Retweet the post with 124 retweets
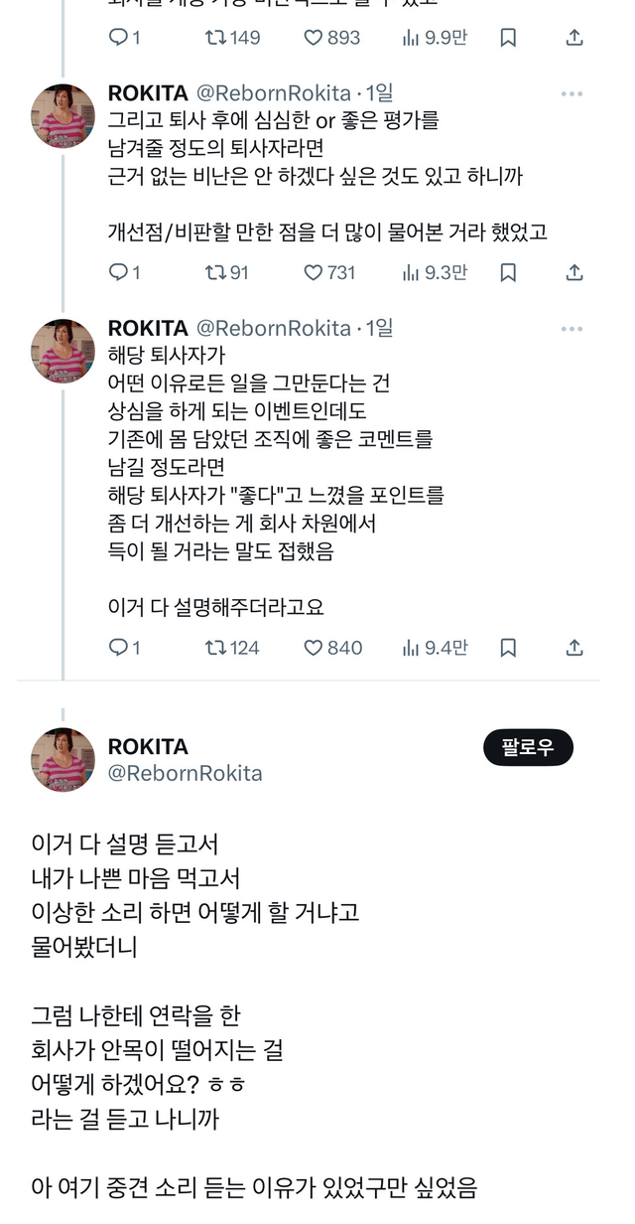 pyautogui.click(x=214, y=648)
